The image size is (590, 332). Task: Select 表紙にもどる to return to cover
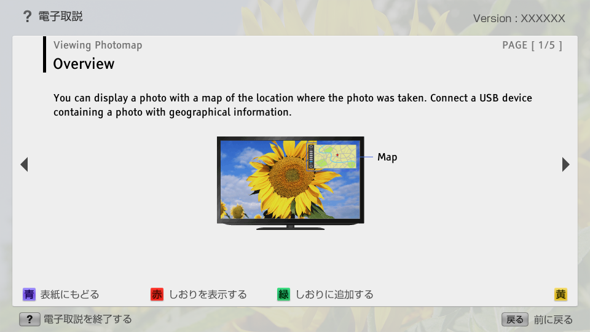click(x=69, y=294)
